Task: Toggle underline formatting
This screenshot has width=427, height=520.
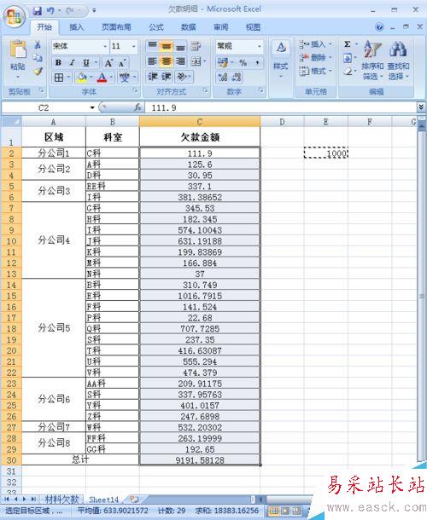Action: (86, 62)
